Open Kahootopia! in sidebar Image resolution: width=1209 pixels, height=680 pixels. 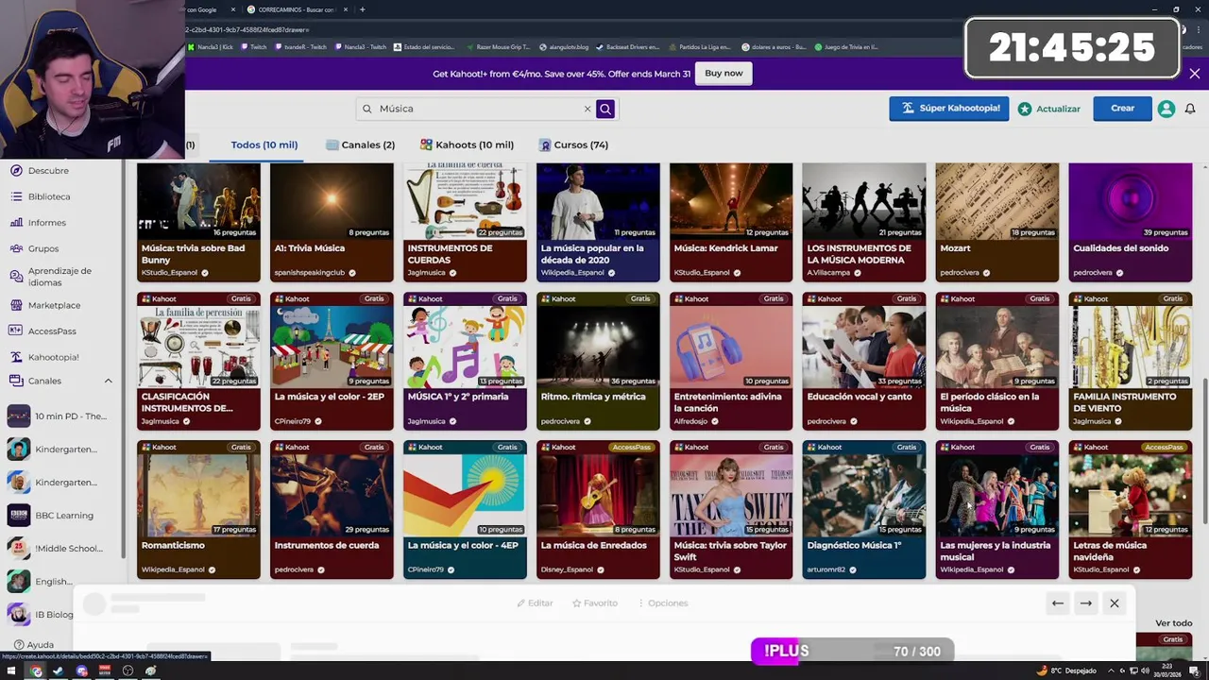[53, 357]
